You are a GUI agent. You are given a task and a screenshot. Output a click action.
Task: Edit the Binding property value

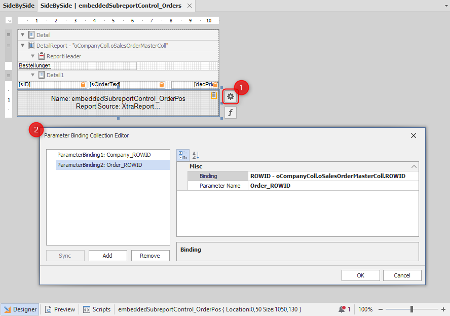[x=333, y=176]
